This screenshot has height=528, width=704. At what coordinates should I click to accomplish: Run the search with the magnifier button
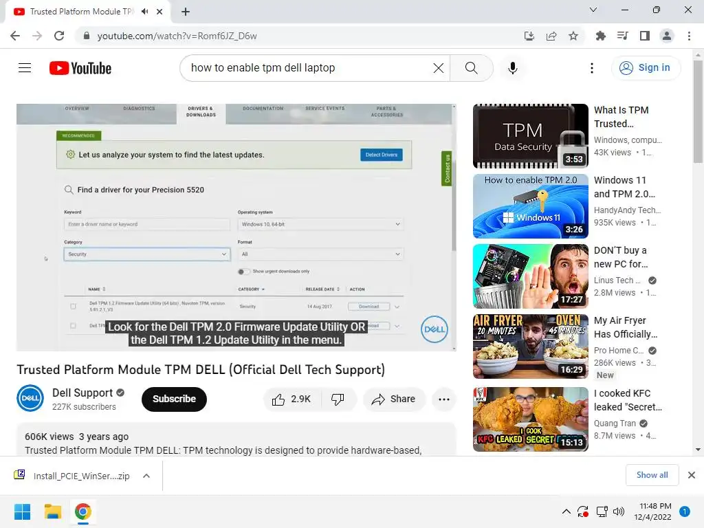coord(472,68)
